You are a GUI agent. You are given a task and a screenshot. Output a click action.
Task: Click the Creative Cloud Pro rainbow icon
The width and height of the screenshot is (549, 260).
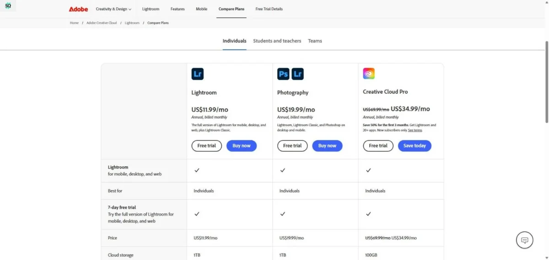point(369,74)
